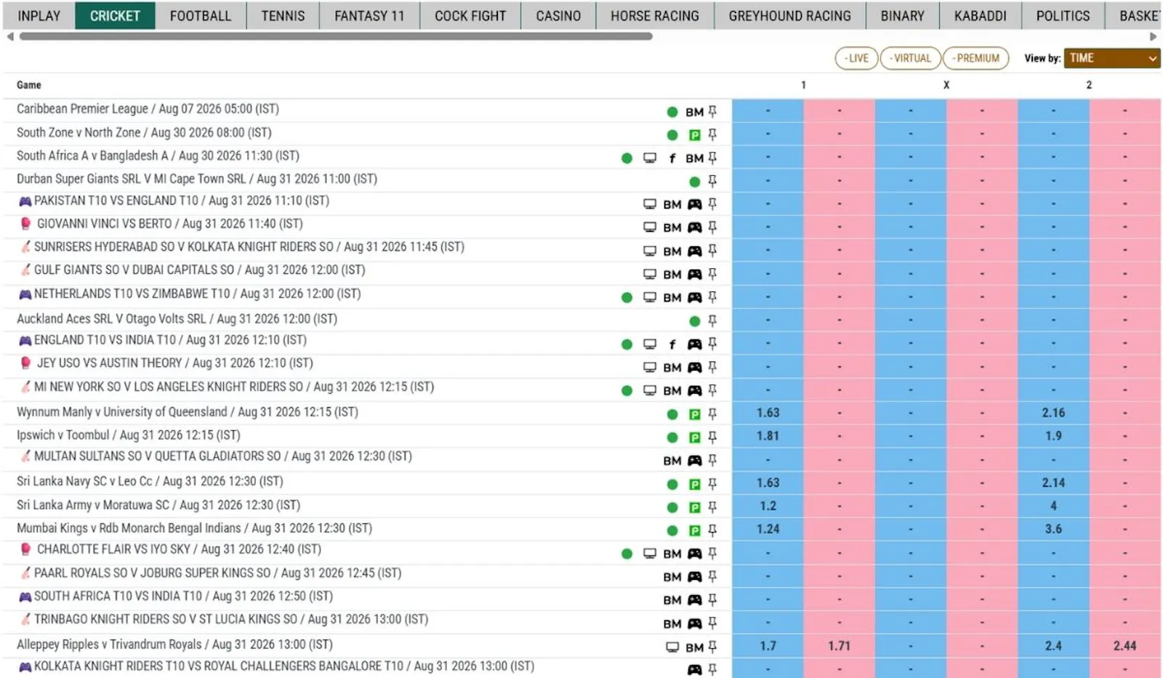Open Auckland Aces SRL V Otago Volts SRL match

pos(177,318)
